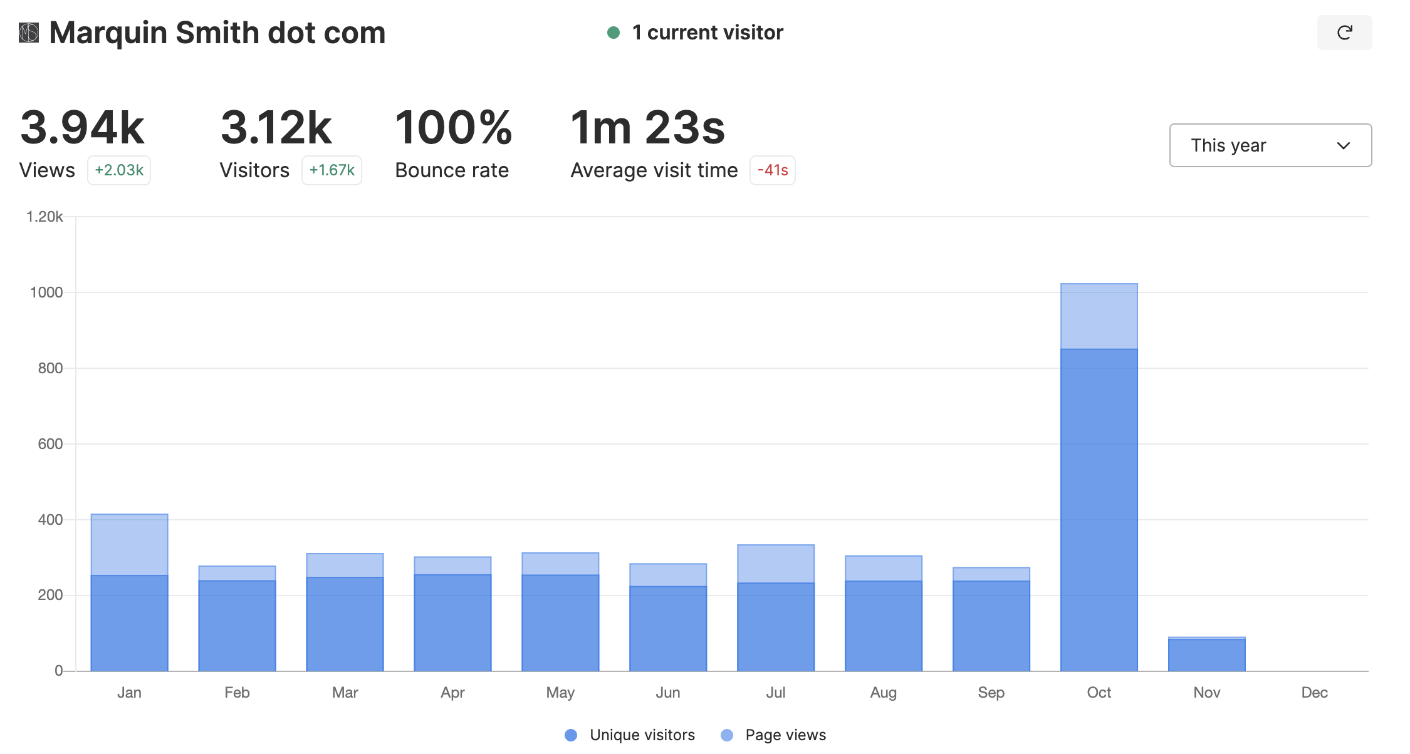The image size is (1410, 754).
Task: Click the +2.03k views change badge
Action: click(x=119, y=170)
